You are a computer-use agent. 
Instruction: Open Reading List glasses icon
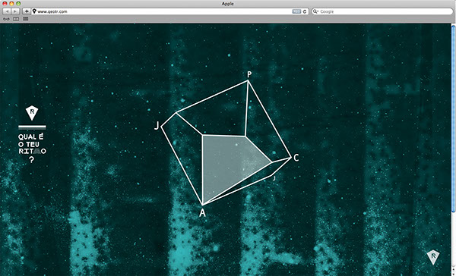point(6,19)
